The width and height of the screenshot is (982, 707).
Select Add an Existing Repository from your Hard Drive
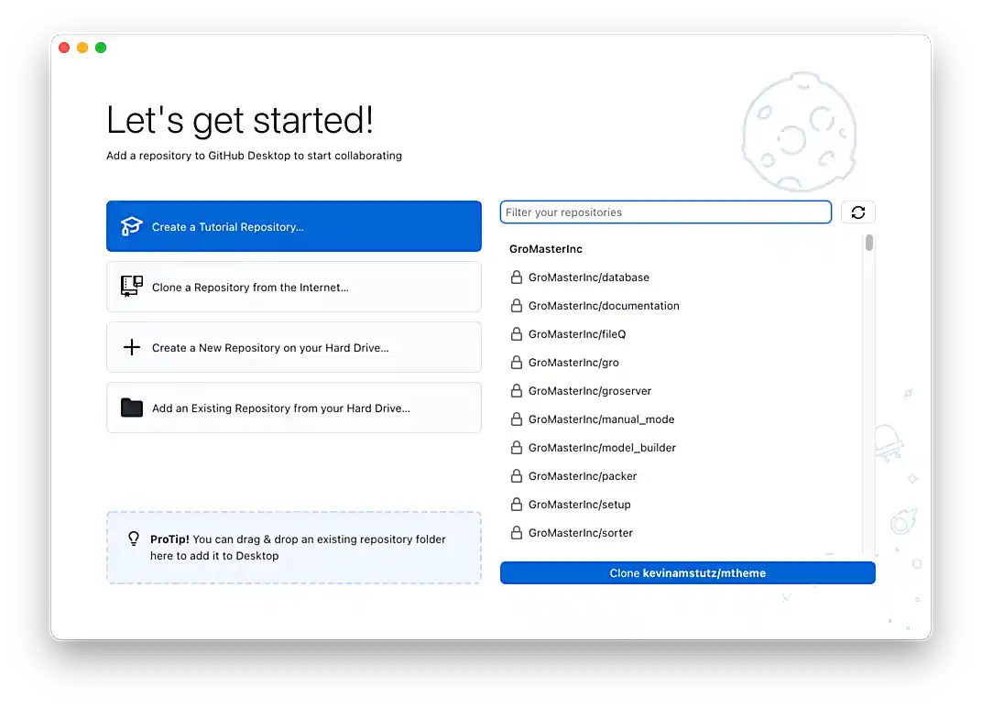(293, 408)
